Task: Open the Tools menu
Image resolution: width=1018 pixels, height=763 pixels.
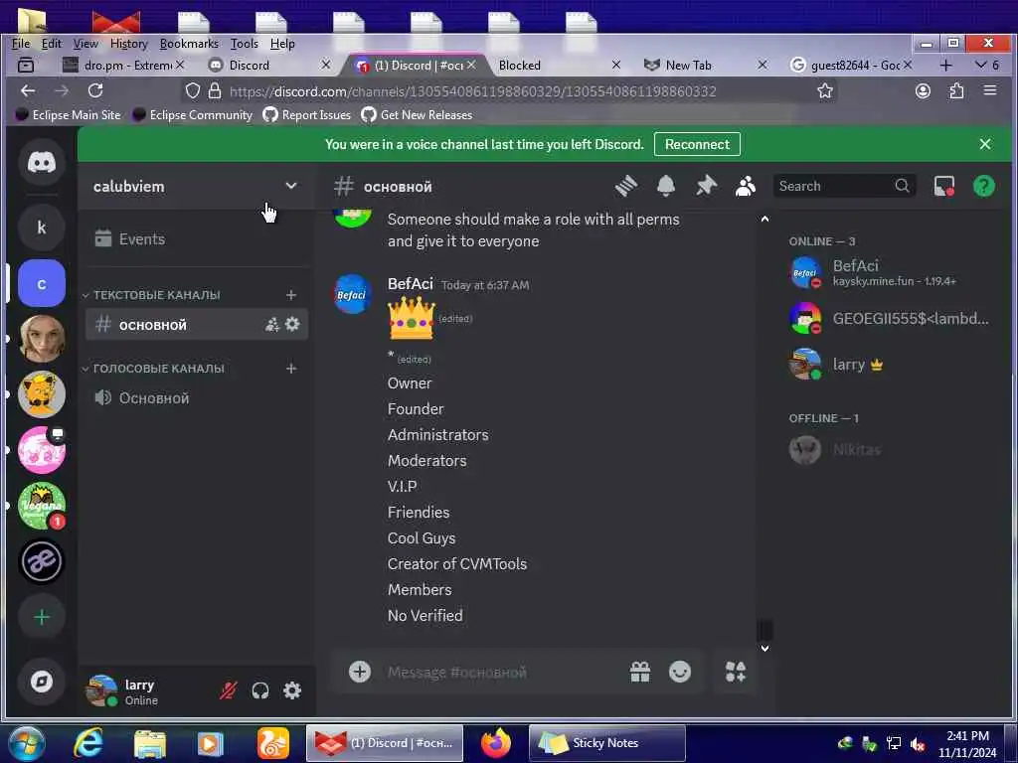Action: [x=245, y=44]
